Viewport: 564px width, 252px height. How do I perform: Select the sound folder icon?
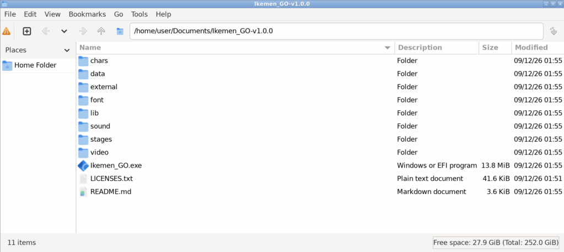tap(83, 126)
